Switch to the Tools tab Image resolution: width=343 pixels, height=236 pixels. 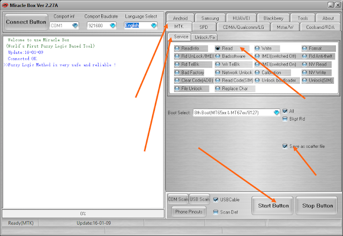click(303, 18)
